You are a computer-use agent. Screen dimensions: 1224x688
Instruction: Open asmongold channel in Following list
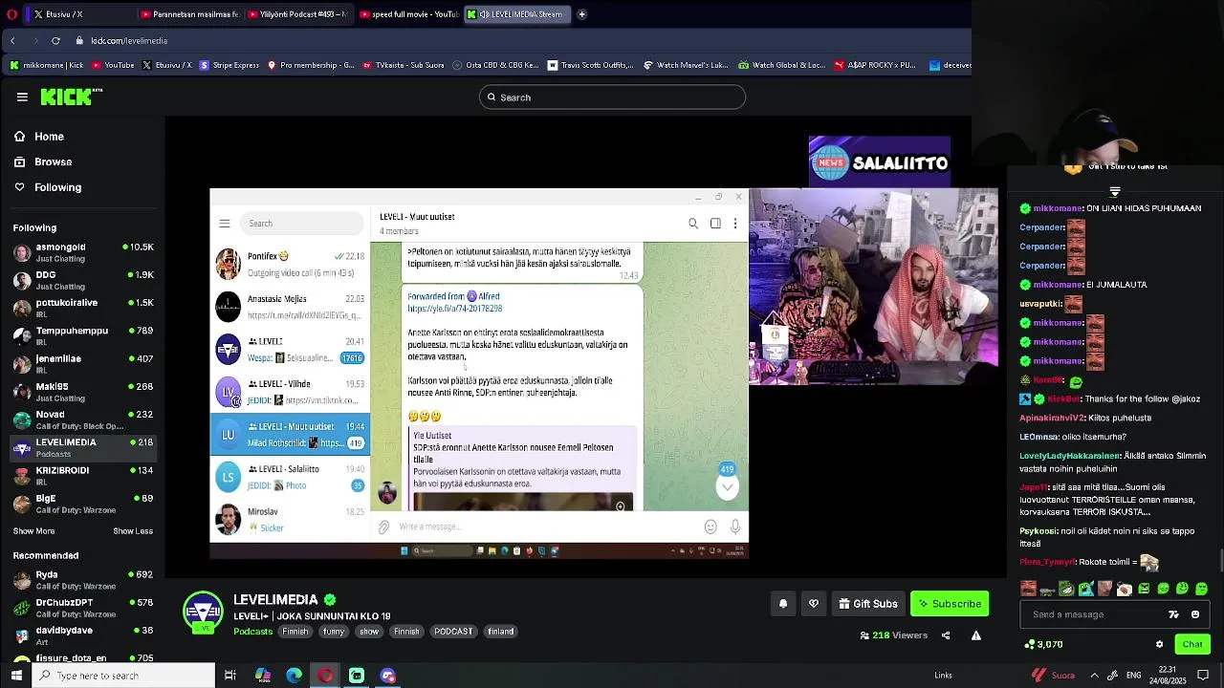coord(83,252)
